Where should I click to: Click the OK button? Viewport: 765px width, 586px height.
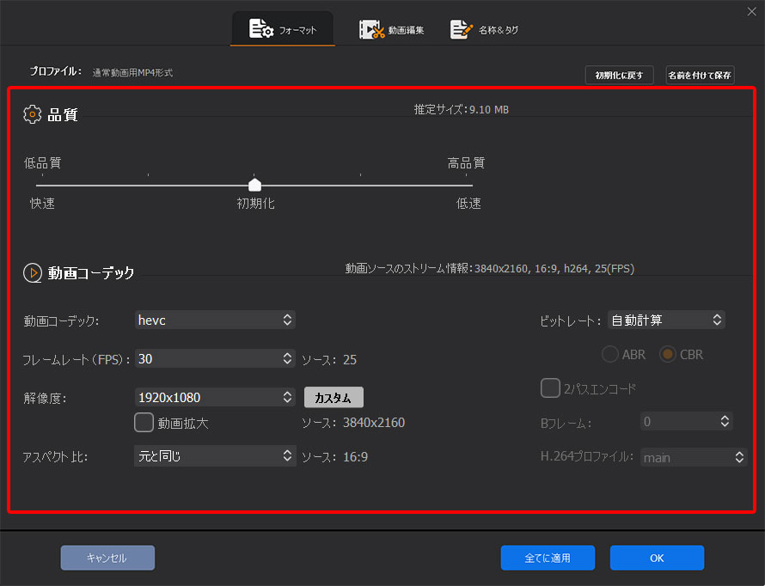point(656,558)
